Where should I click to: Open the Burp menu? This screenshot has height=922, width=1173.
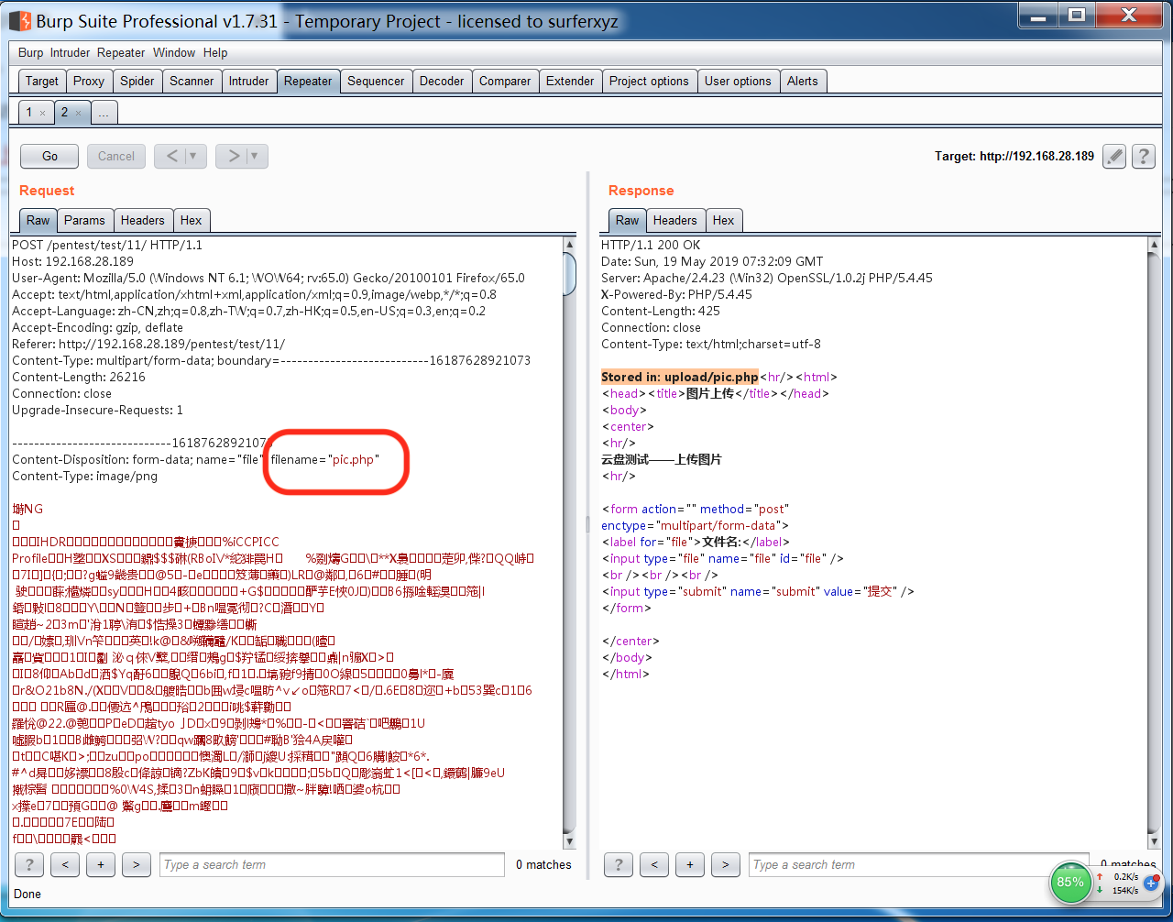pyautogui.click(x=30, y=53)
